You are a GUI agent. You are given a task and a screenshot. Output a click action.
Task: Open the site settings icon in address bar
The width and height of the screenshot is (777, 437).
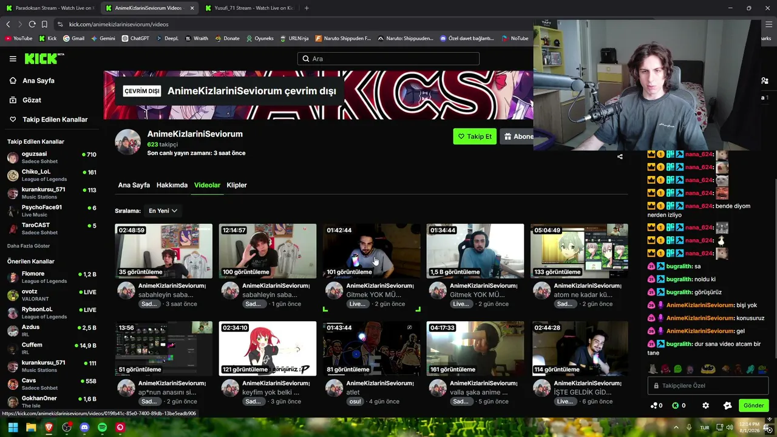(x=60, y=24)
